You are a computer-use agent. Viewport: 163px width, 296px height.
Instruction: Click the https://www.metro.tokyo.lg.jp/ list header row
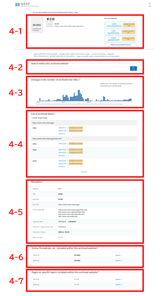pos(84,123)
